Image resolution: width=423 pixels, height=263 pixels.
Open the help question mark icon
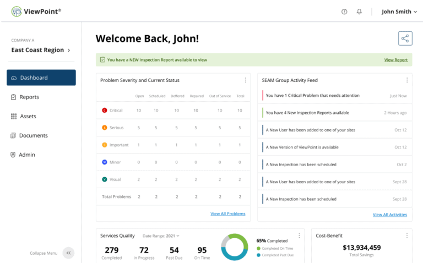coord(344,12)
